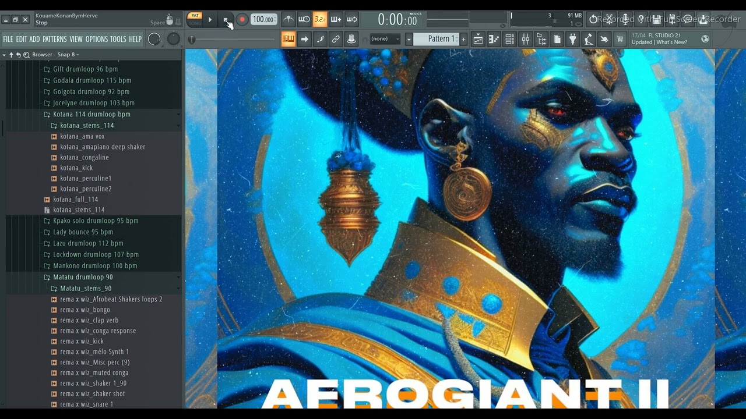
Task: Add new pattern with plus button
Action: [x=464, y=39]
